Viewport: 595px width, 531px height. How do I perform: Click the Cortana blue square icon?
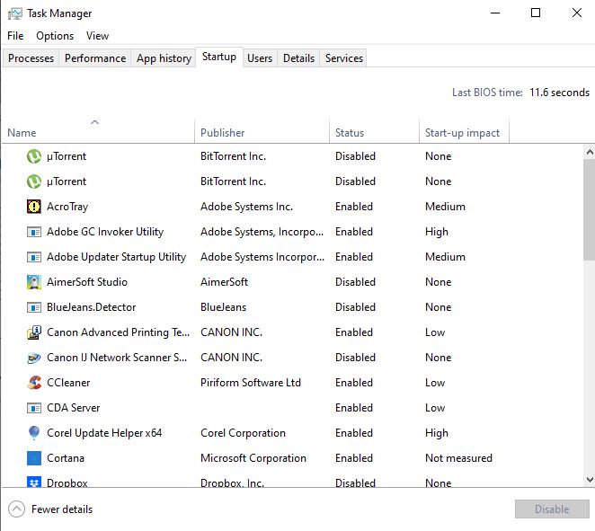tap(34, 458)
